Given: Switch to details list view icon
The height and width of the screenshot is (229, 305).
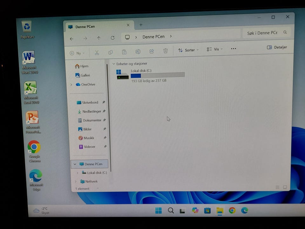Looking at the screenshot, I should pos(277,187).
